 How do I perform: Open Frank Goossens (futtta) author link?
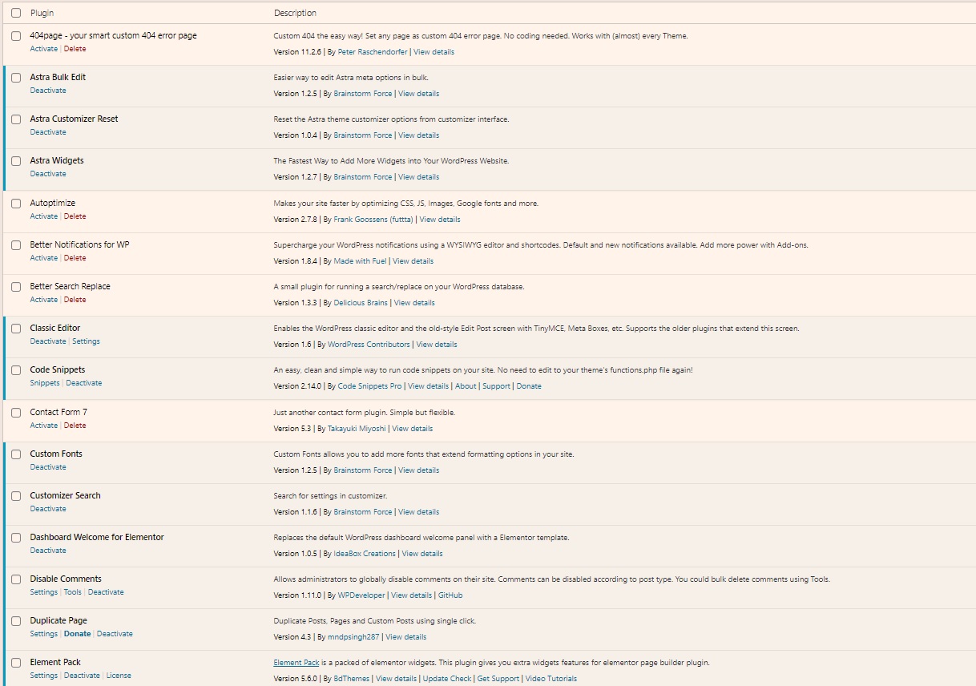pos(373,220)
